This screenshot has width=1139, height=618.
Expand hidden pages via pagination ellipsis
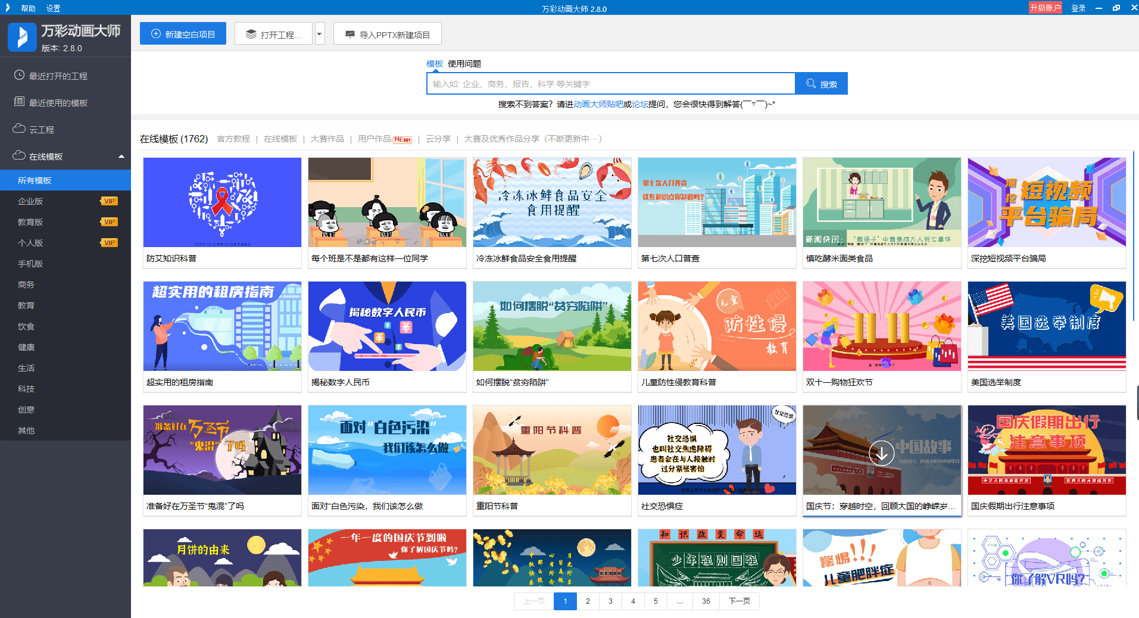point(679,601)
